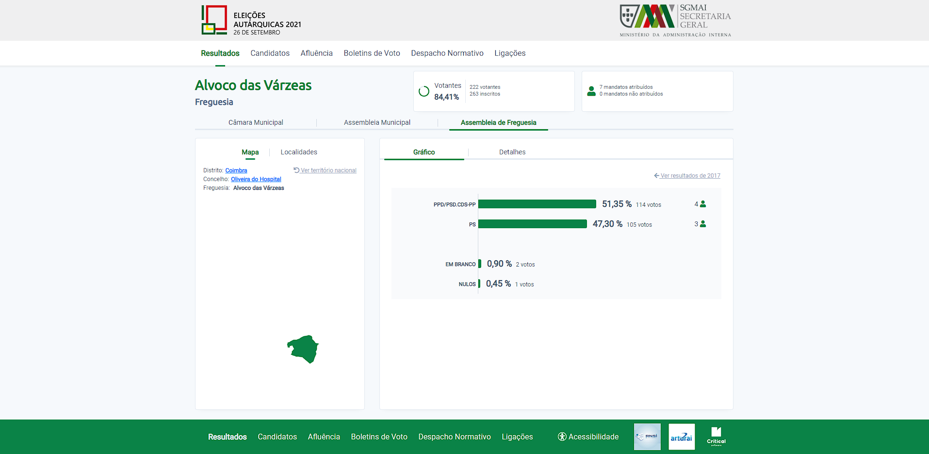Click the Acessibilidade icon in footer
Viewport: 929px width, 454px height.
coord(562,437)
